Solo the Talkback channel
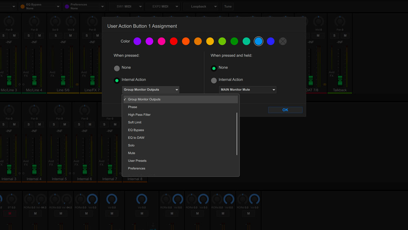Screen dimensions: 408x230 point(335,36)
